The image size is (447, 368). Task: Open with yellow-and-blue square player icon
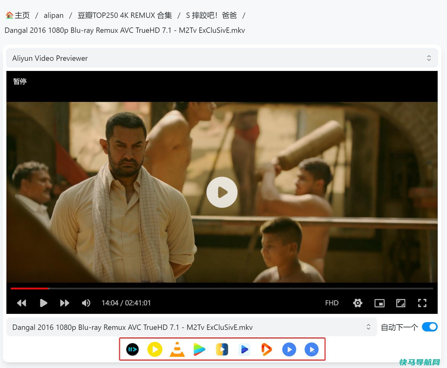point(222,349)
